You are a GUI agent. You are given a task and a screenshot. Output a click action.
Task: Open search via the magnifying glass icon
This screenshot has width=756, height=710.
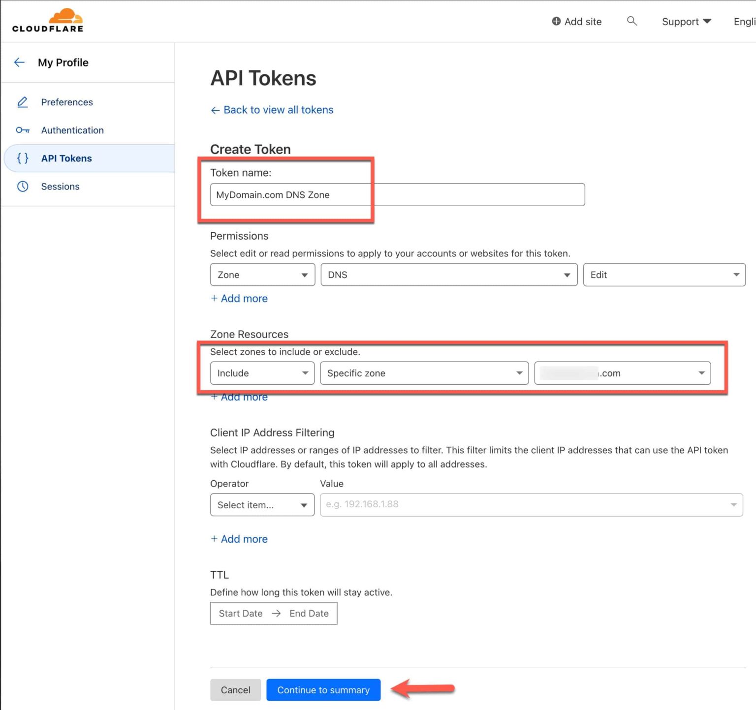point(632,21)
